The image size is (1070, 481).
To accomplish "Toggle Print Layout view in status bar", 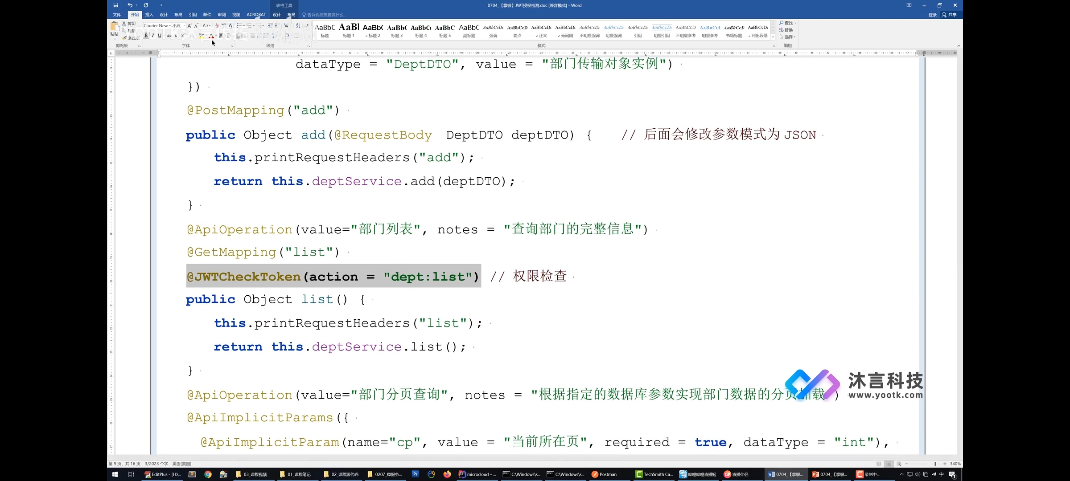I will click(x=889, y=464).
